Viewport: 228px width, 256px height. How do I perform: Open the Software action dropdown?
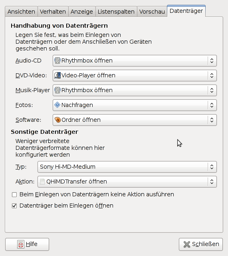coord(135,120)
